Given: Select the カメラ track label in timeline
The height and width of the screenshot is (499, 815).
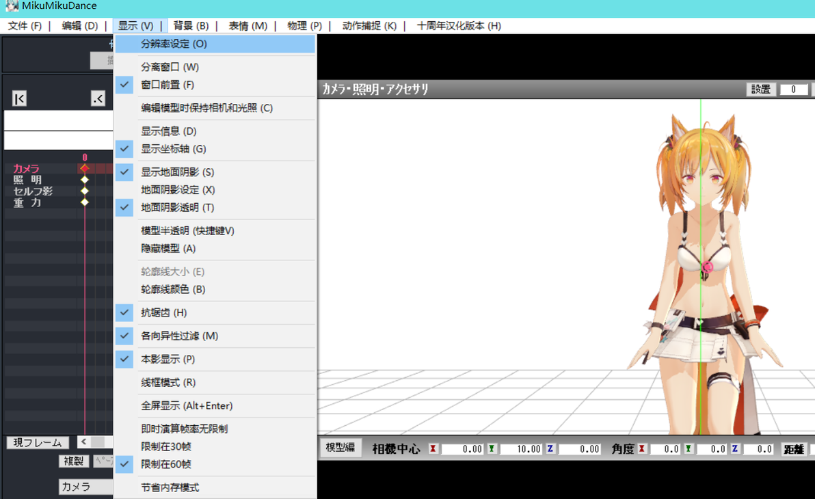Looking at the screenshot, I should point(26,168).
